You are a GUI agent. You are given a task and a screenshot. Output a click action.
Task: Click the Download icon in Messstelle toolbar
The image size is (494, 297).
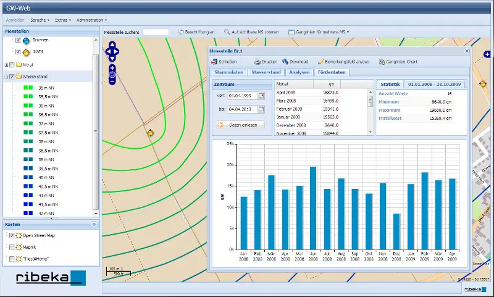(x=285, y=62)
